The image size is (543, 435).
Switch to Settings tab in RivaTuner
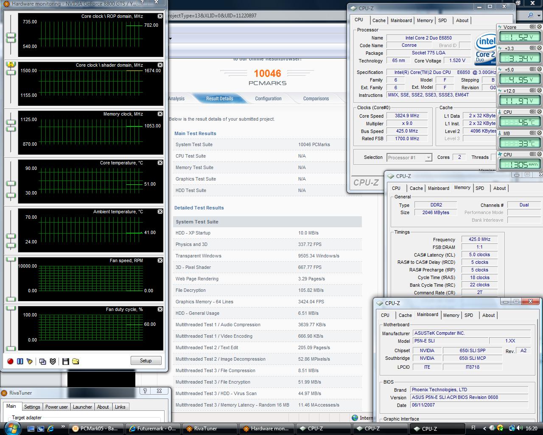tap(32, 407)
